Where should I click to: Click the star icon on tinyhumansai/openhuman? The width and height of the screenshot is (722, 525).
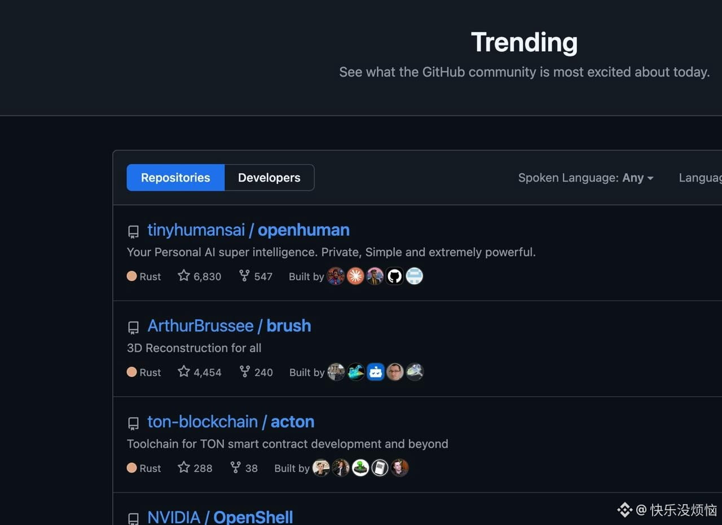point(184,276)
